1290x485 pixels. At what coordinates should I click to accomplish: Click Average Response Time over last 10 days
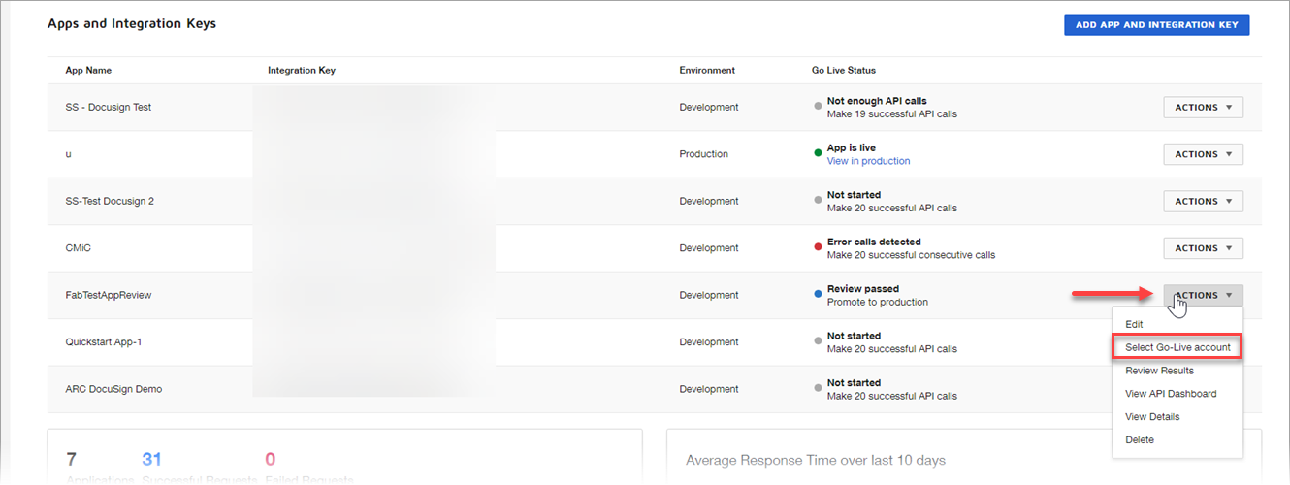(x=816, y=460)
